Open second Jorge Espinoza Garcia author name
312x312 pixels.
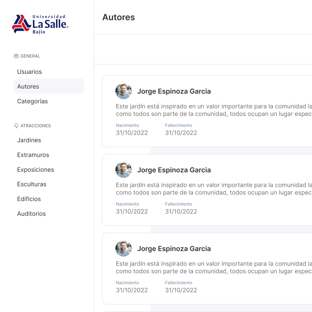click(x=174, y=170)
